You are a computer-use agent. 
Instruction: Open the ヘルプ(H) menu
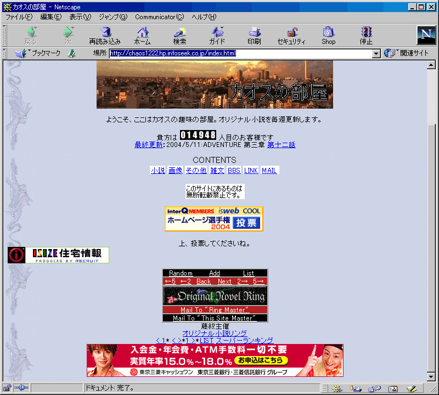[204, 17]
